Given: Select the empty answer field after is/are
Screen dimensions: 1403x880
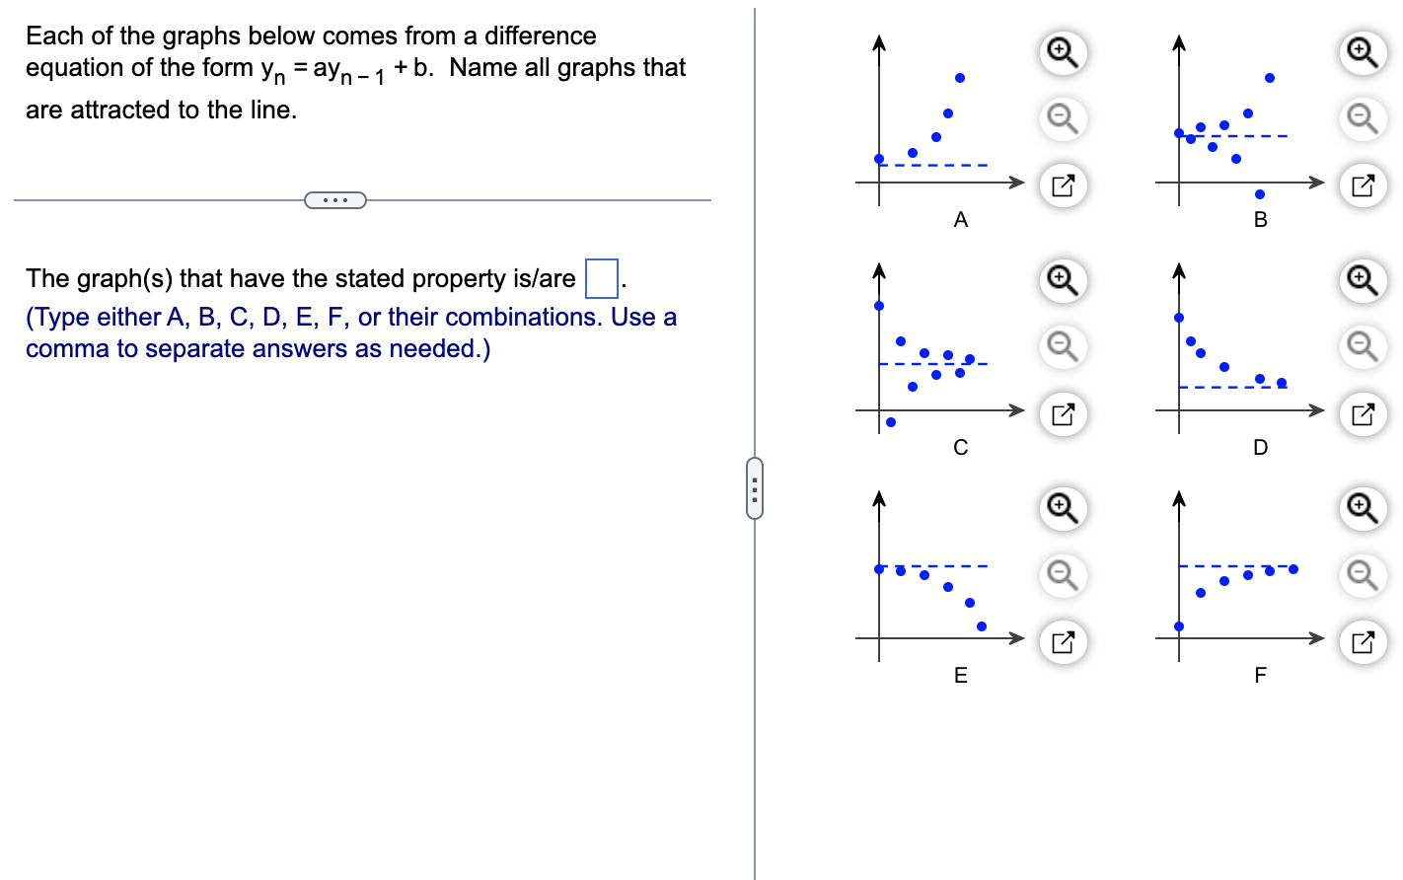Looking at the screenshot, I should pos(601,276).
